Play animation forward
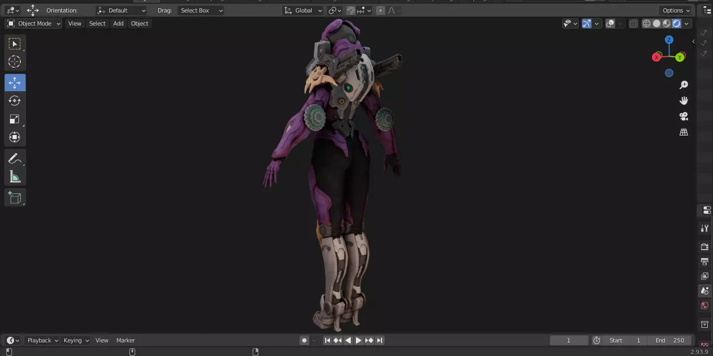Image resolution: width=713 pixels, height=356 pixels. pyautogui.click(x=359, y=340)
